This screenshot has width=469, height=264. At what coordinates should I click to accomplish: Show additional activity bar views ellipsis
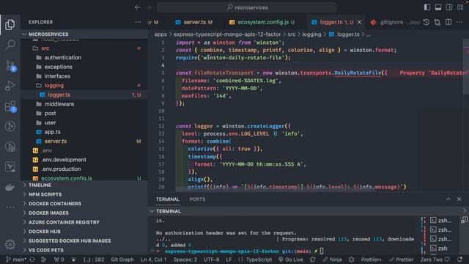(x=10, y=207)
